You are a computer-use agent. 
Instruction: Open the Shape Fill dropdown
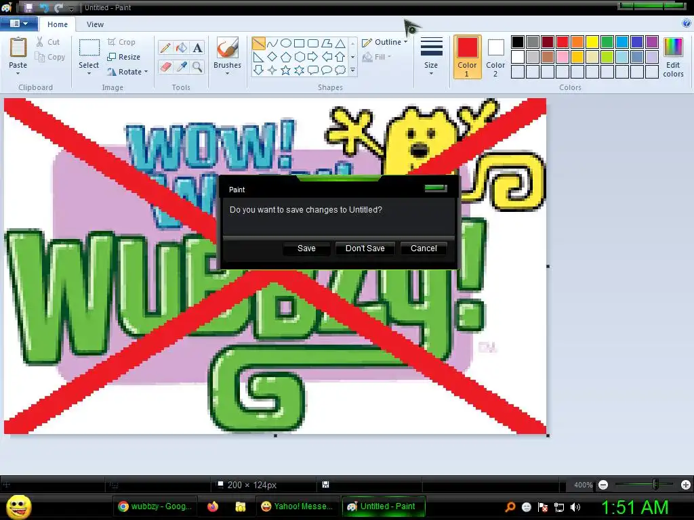pyautogui.click(x=377, y=57)
